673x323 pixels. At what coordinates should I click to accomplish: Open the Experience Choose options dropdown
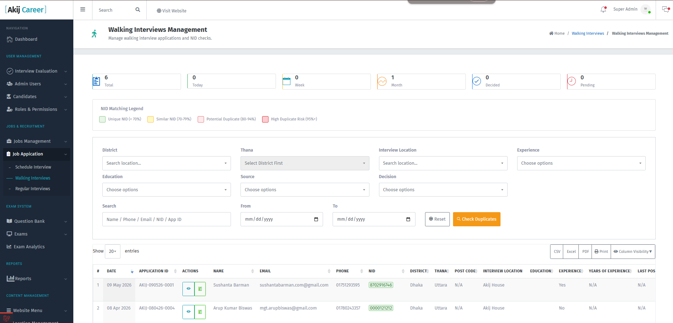click(x=581, y=163)
